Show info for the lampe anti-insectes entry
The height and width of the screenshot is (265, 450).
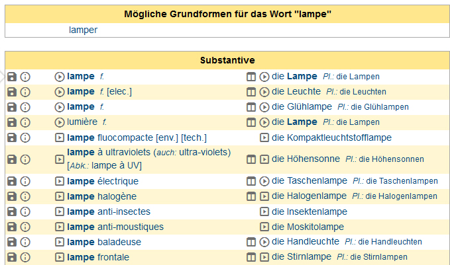(x=25, y=211)
